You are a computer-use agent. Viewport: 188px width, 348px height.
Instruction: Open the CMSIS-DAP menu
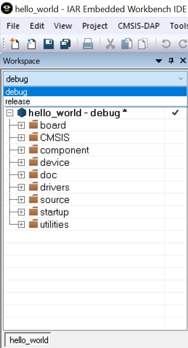tap(139, 26)
